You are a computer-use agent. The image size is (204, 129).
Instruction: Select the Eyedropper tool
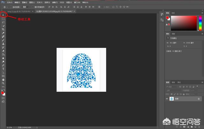click(3, 33)
